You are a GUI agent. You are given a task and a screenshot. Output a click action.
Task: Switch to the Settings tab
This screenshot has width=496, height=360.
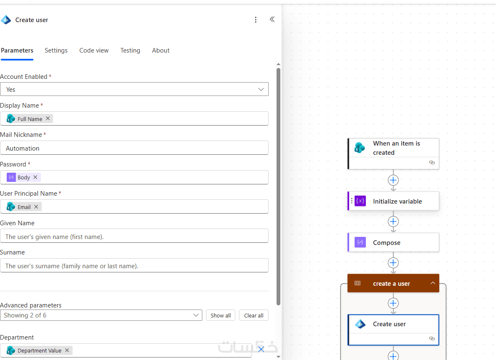click(56, 50)
